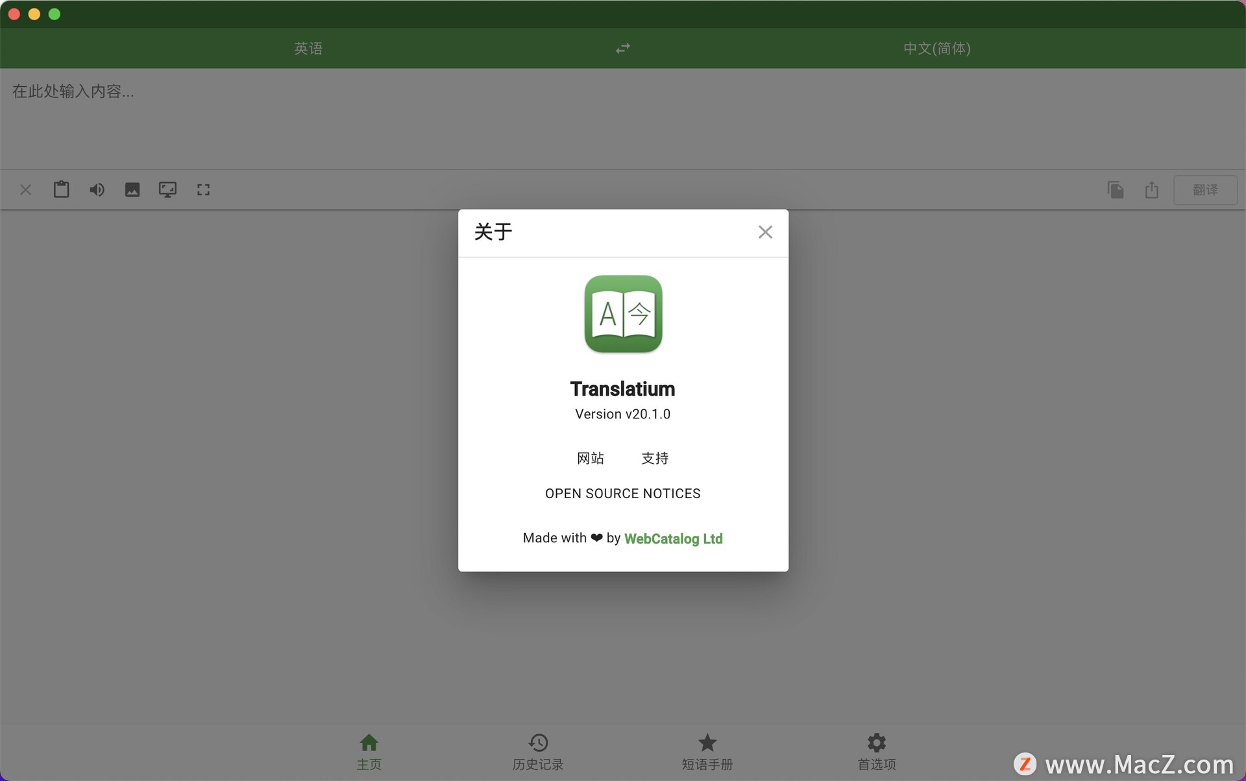Visit the WebCatalog Ltd link
The height and width of the screenshot is (781, 1246).
point(673,538)
